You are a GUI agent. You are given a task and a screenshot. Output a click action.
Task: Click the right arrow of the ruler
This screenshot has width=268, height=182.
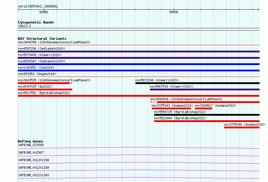point(259,10)
